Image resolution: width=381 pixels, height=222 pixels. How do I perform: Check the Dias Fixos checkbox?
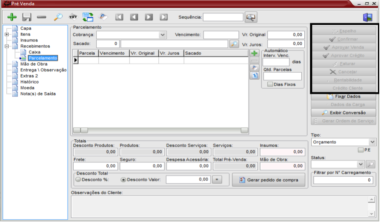[270, 84]
